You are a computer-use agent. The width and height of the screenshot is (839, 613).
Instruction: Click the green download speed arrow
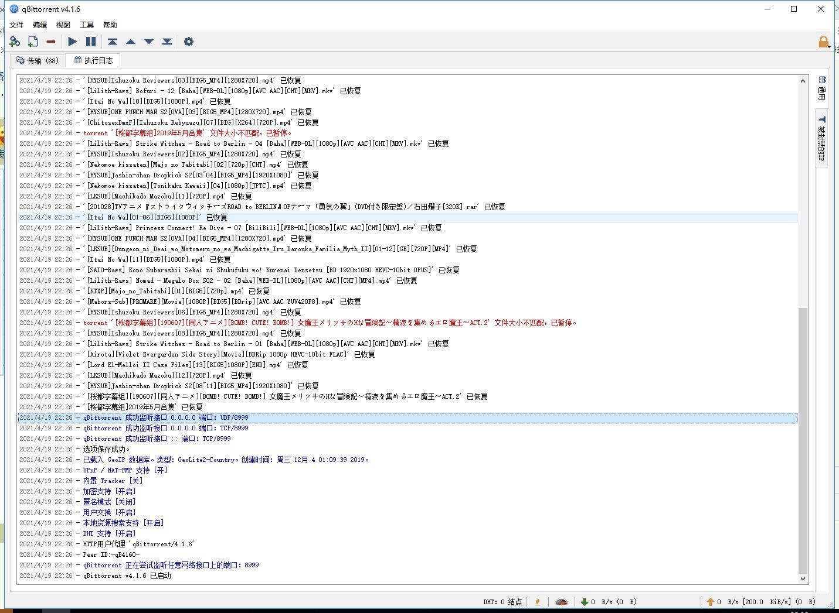pyautogui.click(x=584, y=601)
